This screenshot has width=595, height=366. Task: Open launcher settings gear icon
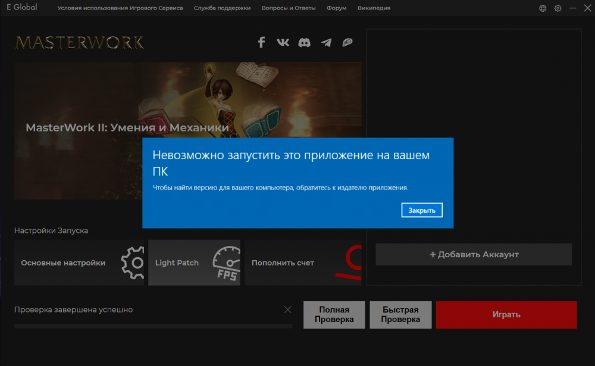(558, 8)
